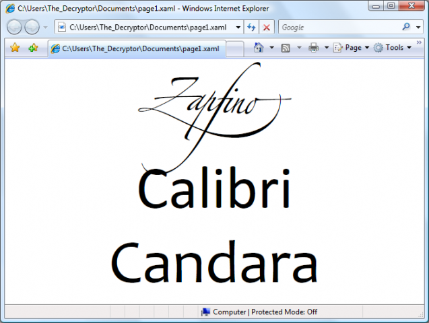The image size is (429, 323).
Task: Open the recent pages dropdown arrow
Action: [x=45, y=28]
